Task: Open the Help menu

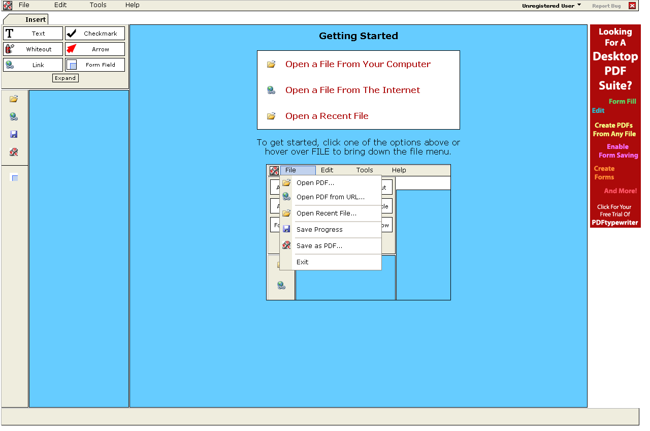Action: pos(133,5)
